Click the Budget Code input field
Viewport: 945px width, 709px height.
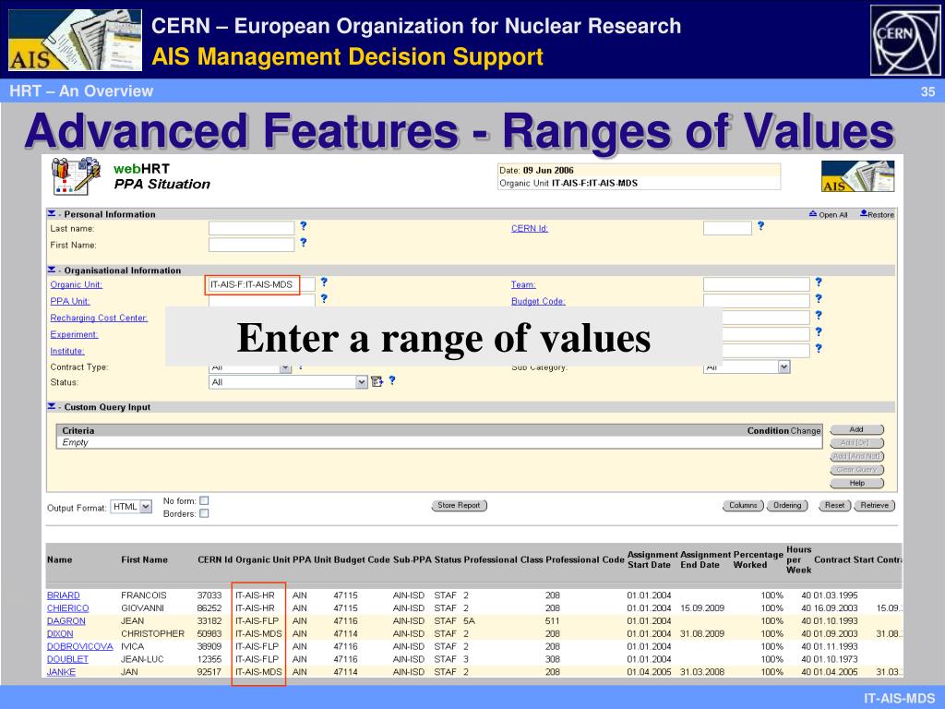click(757, 301)
